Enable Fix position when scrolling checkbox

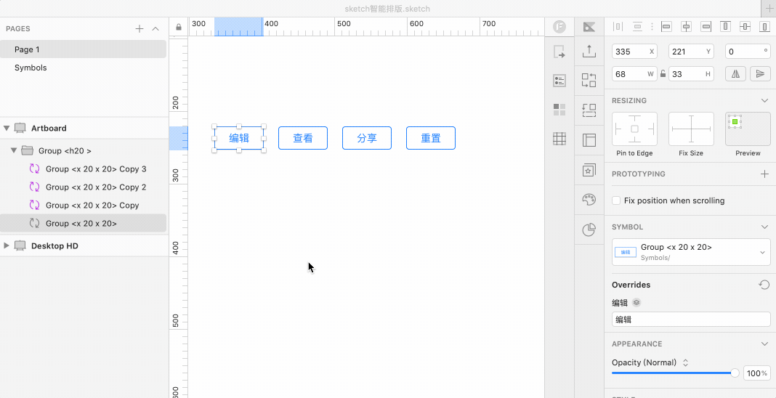click(x=616, y=200)
